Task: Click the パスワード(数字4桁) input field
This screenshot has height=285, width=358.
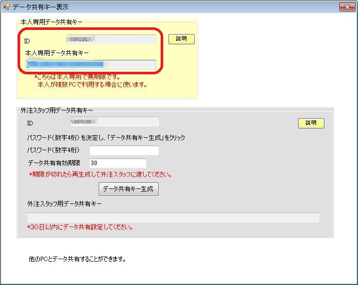Action: 124,150
